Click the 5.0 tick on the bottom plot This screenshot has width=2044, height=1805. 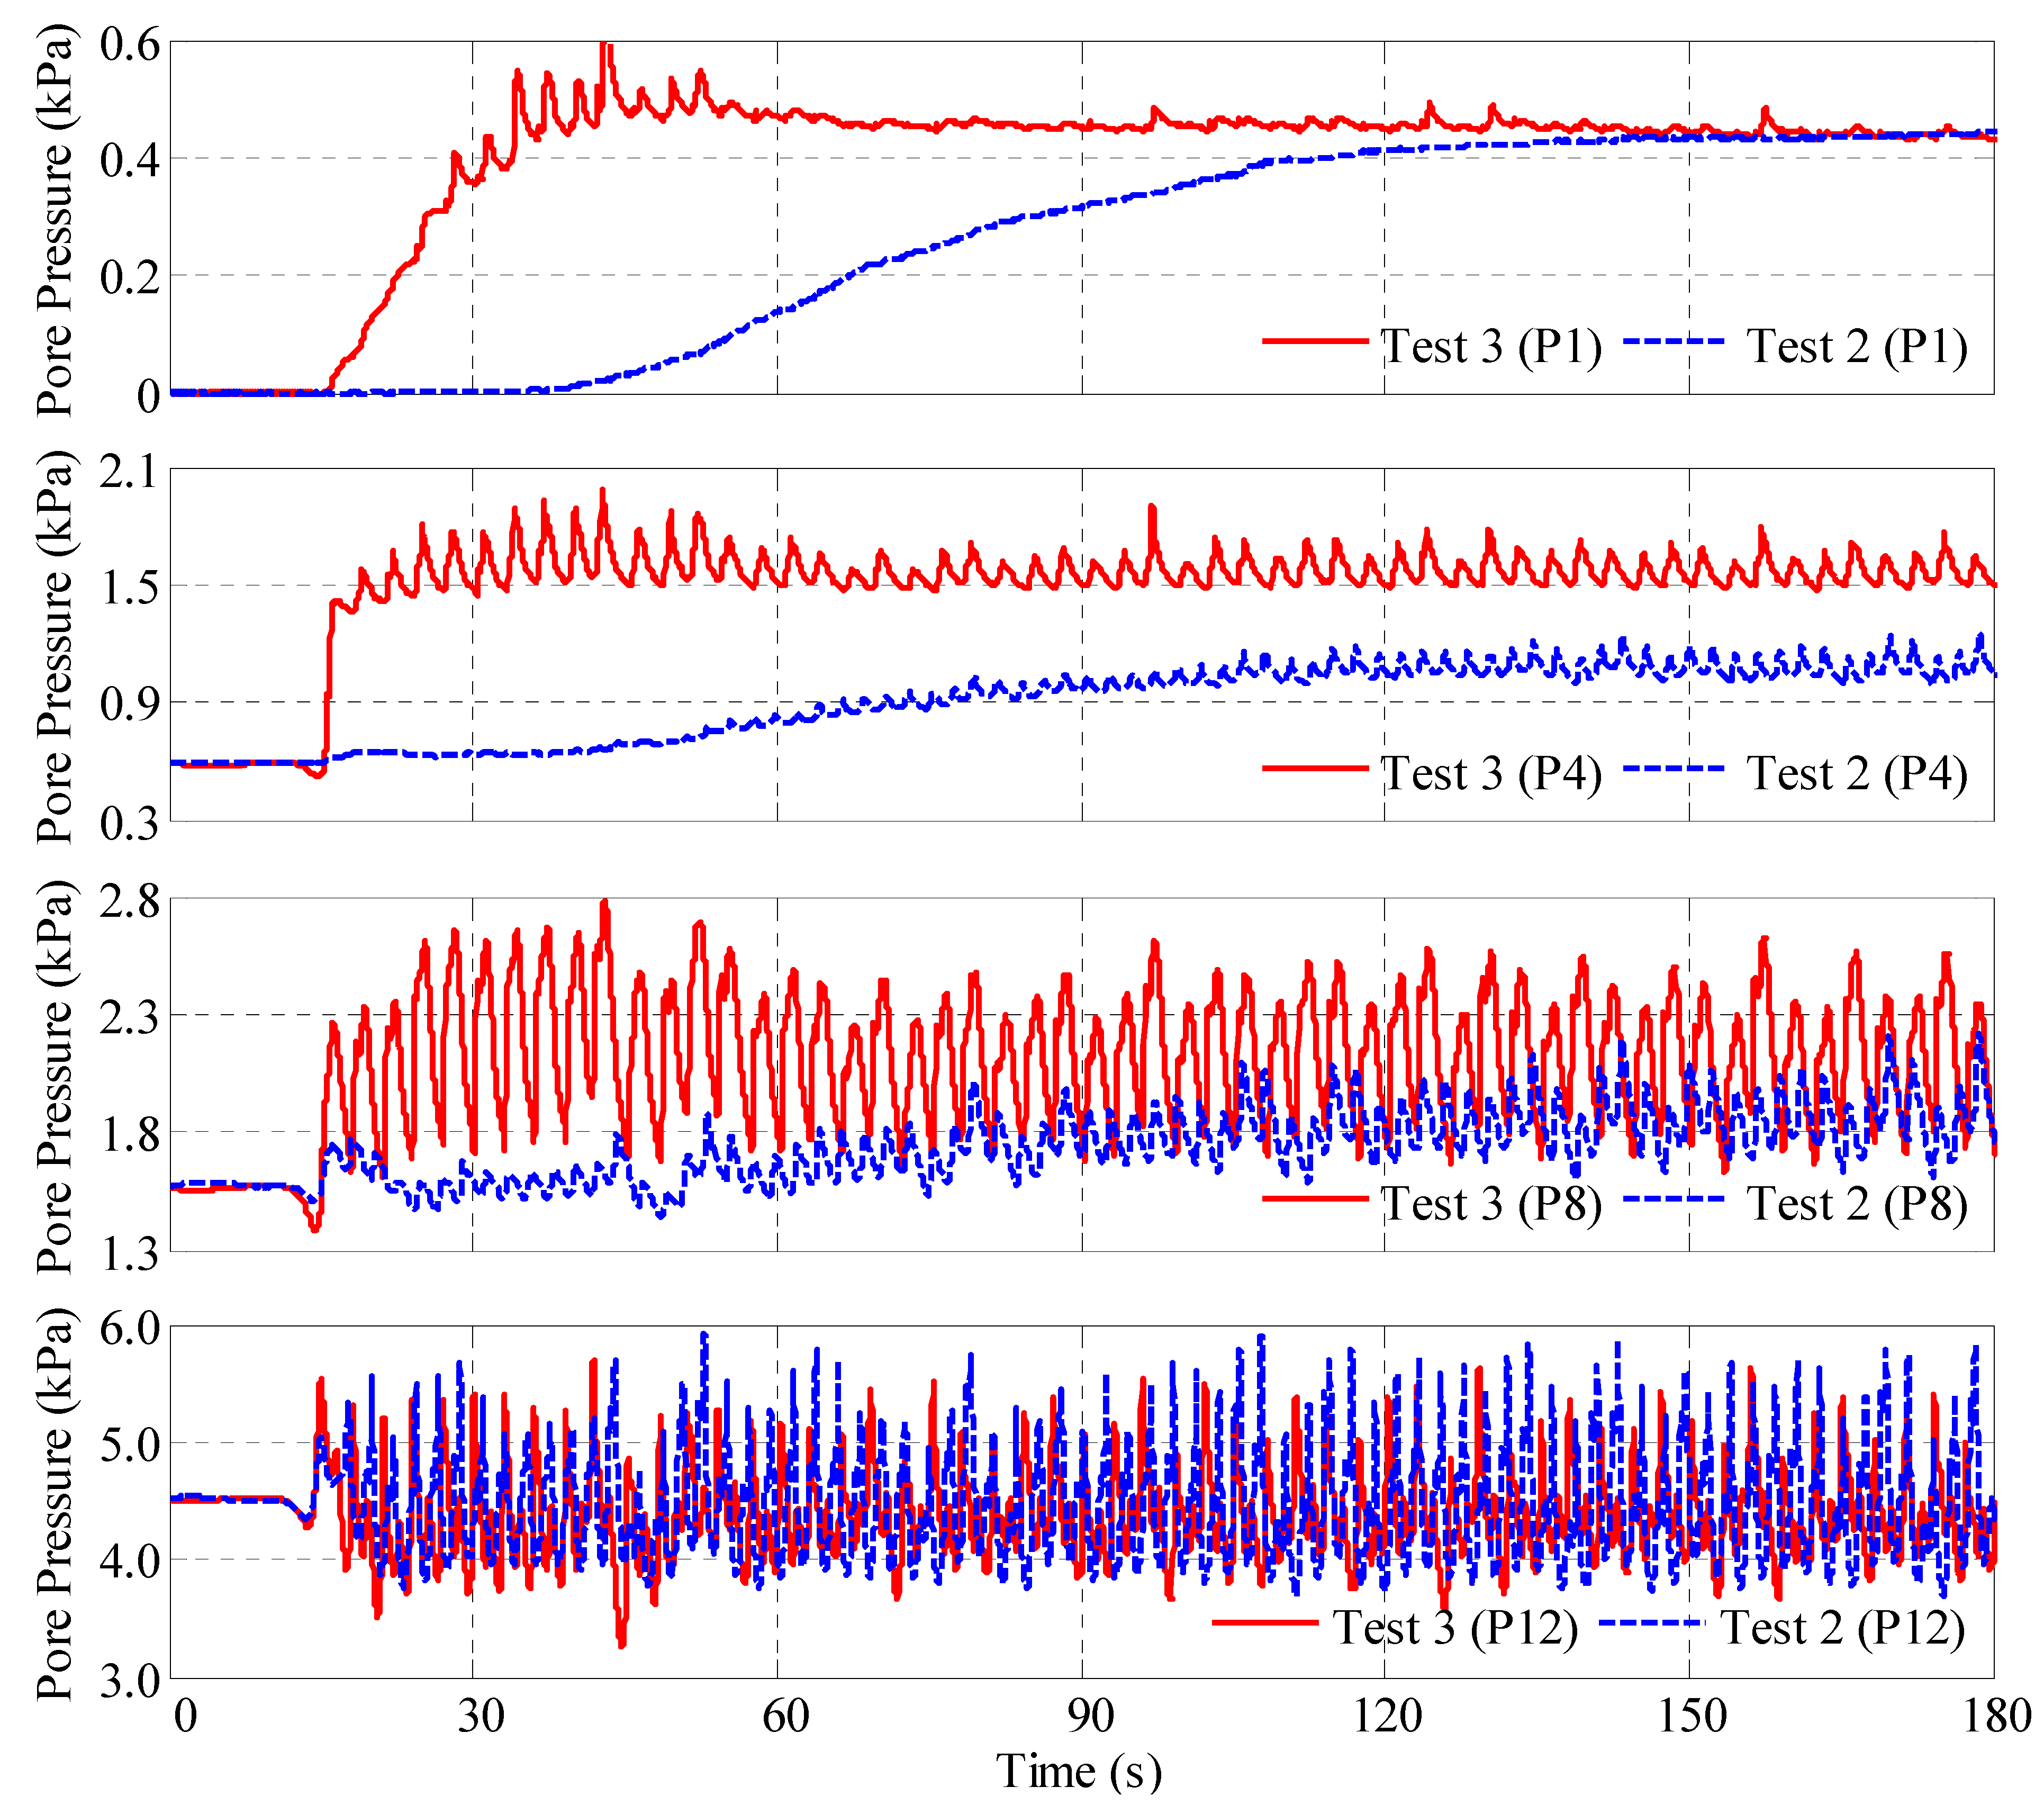point(130,1445)
